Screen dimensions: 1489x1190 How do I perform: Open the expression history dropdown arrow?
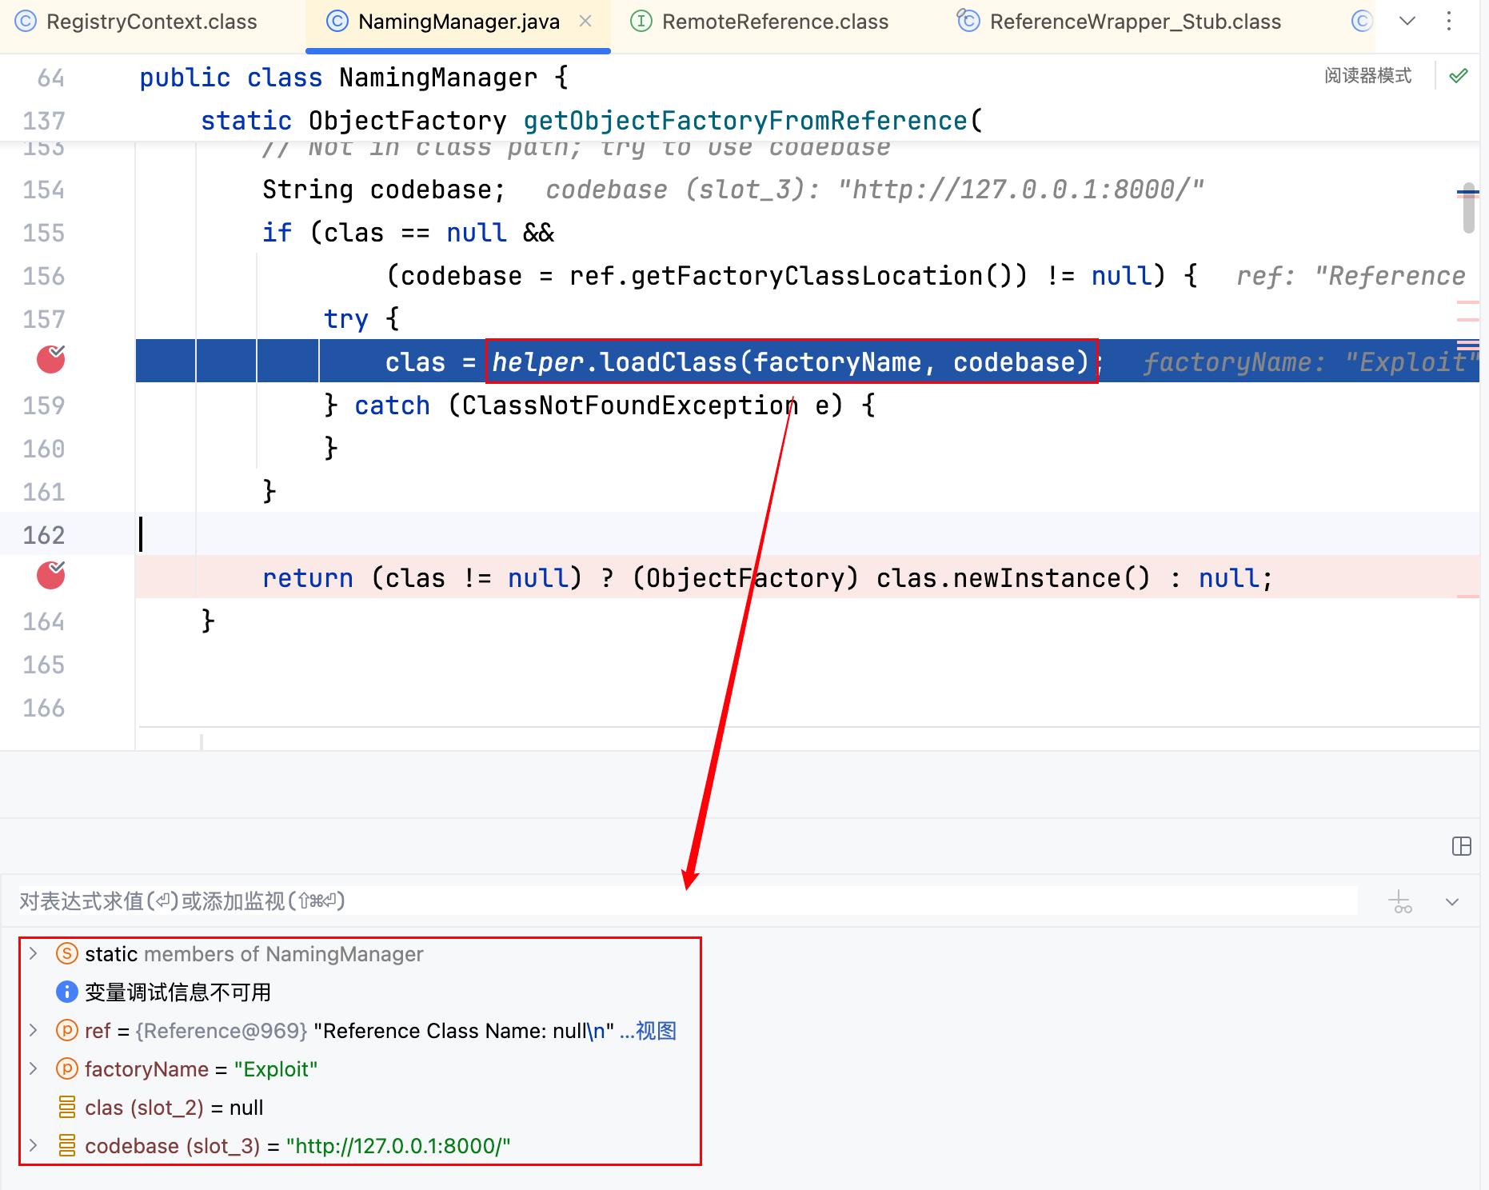tap(1452, 902)
